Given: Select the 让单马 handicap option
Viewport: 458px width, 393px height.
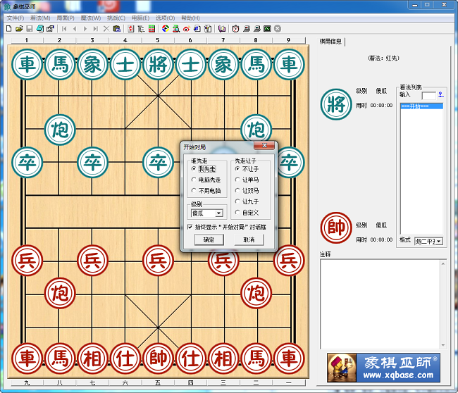Looking at the screenshot, I should coord(247,180).
